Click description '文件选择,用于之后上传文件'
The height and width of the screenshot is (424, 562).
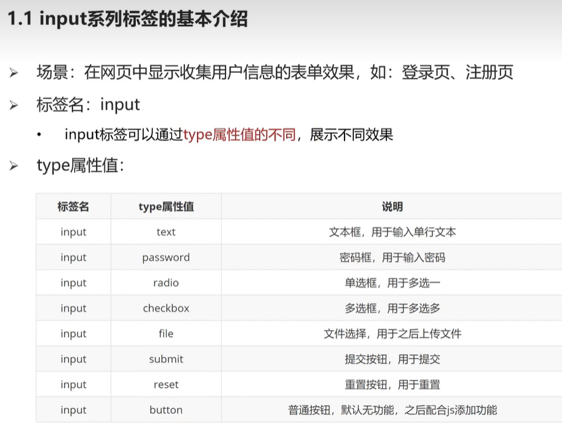pos(393,334)
